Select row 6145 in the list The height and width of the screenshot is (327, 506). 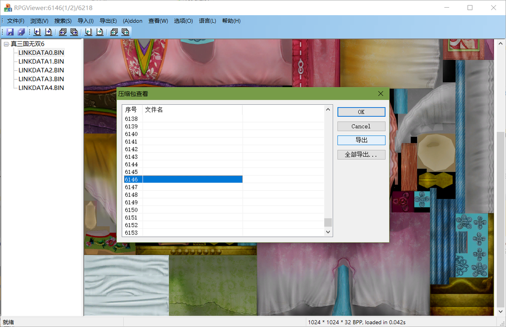click(x=224, y=172)
